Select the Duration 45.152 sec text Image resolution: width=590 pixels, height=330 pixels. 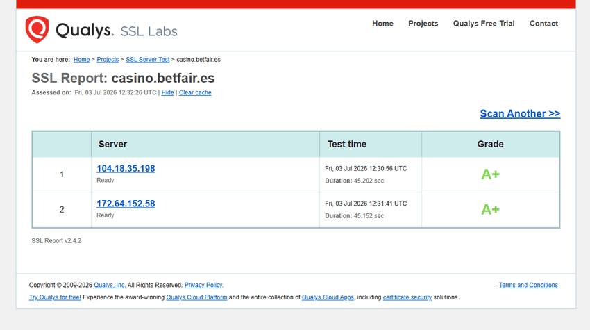(x=355, y=216)
